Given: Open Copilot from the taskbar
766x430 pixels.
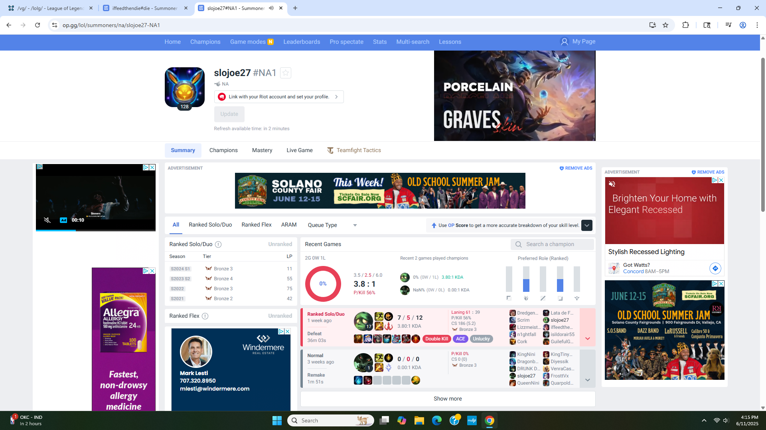Looking at the screenshot, I should [401, 420].
